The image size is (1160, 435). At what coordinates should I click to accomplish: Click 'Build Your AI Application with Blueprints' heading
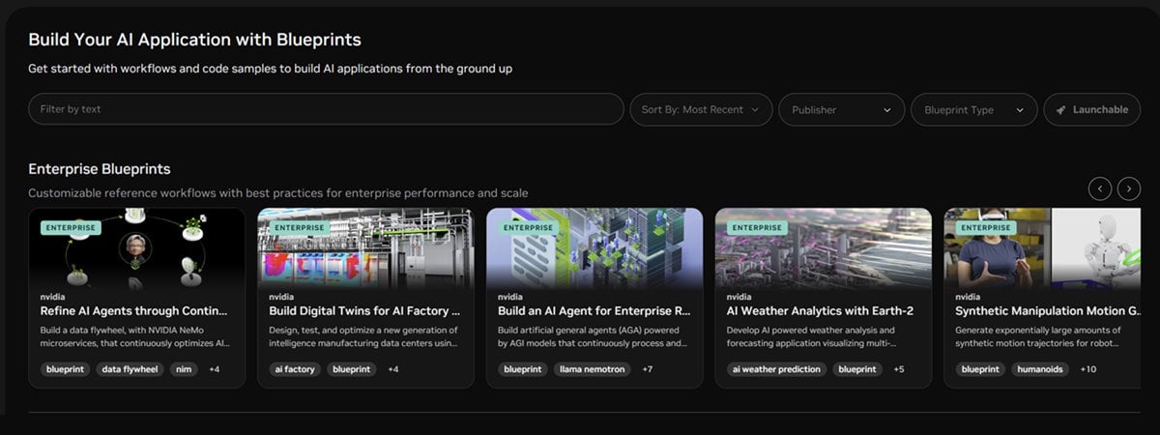click(194, 40)
